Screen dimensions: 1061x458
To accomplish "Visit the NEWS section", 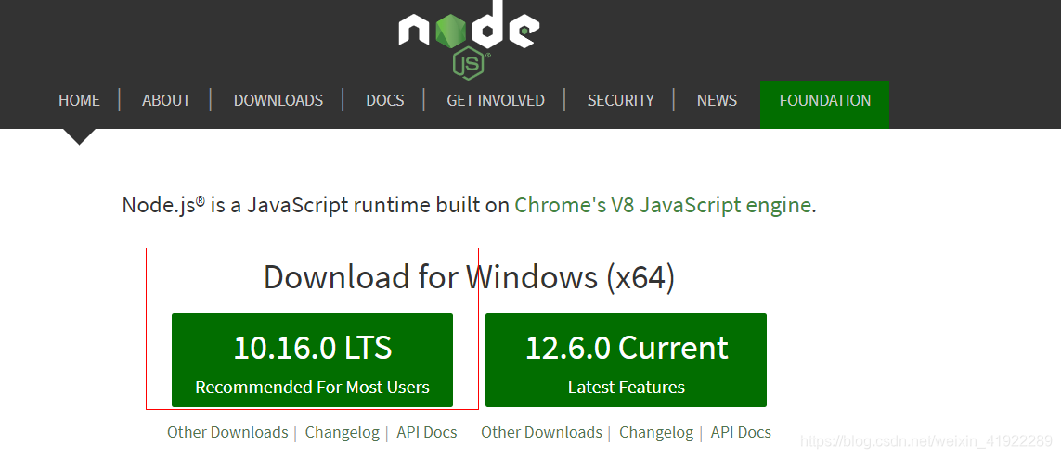I will click(717, 101).
